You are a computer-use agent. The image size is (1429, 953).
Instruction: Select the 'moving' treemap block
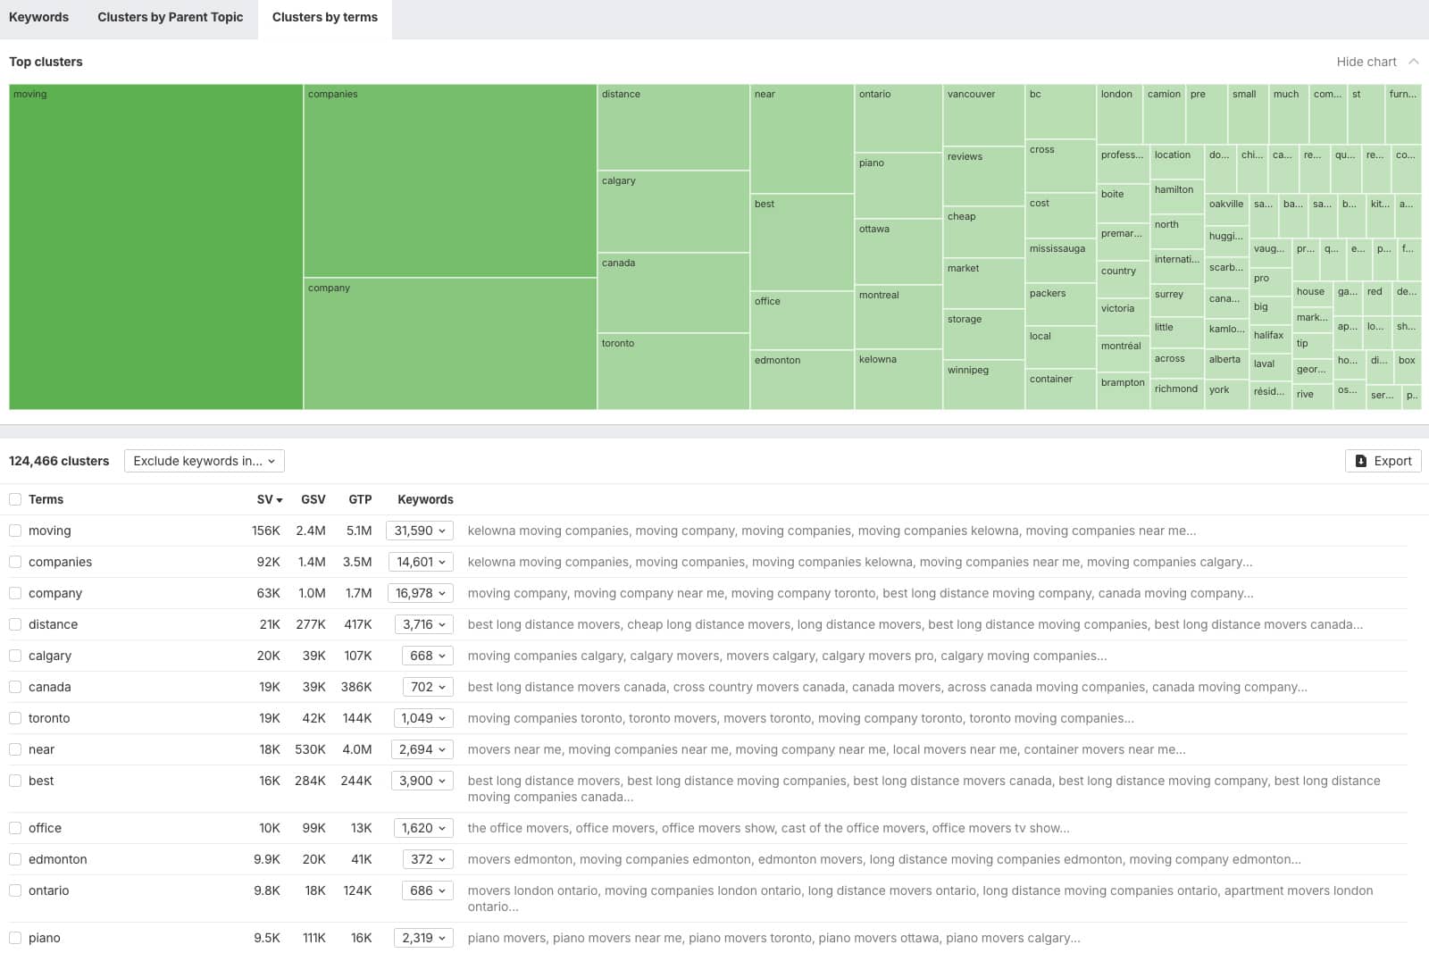[x=156, y=247]
